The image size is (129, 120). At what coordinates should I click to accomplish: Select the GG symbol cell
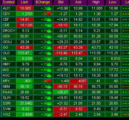click(x=9, y=47)
